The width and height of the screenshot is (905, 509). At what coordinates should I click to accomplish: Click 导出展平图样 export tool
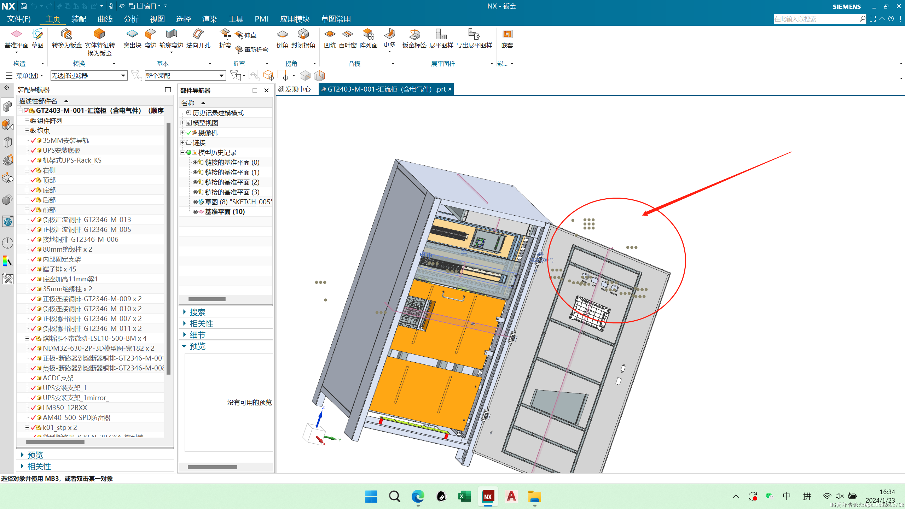point(474,38)
